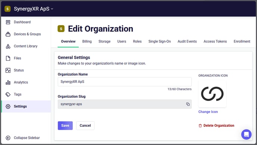Open the Access Tokens tab
The width and height of the screenshot is (257, 145).
coord(215,41)
